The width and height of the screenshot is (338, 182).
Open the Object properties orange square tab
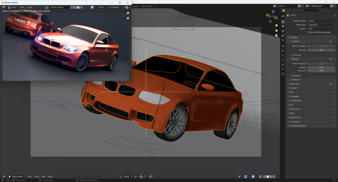[283, 46]
